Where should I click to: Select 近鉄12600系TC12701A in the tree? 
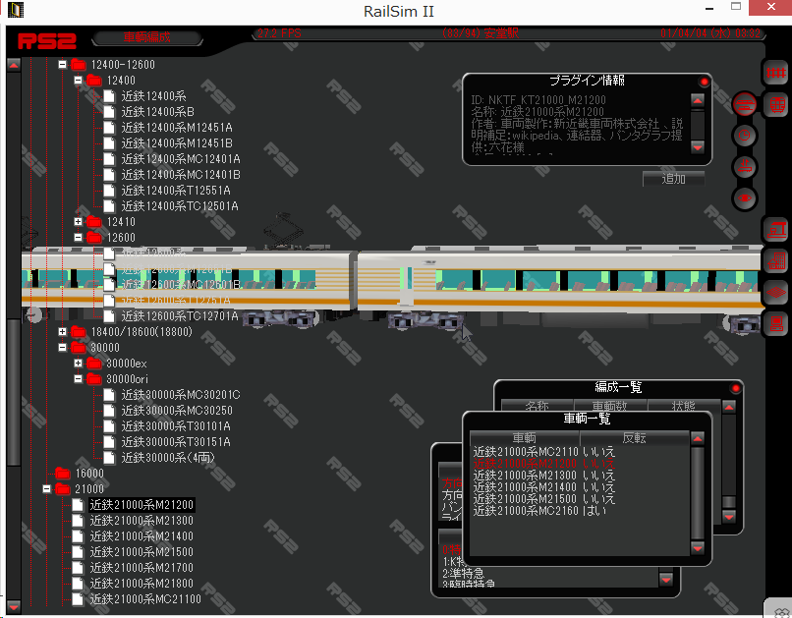pos(179,316)
